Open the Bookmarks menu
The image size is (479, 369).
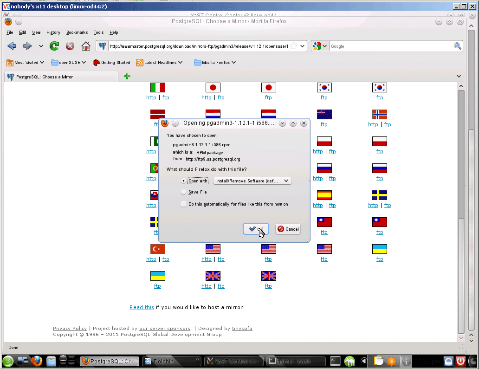pyautogui.click(x=77, y=32)
